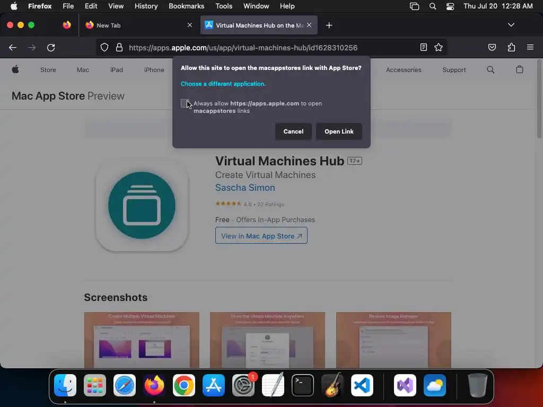Click the Virtual Machines Hub app icon
The image size is (543, 407).
[x=142, y=205]
